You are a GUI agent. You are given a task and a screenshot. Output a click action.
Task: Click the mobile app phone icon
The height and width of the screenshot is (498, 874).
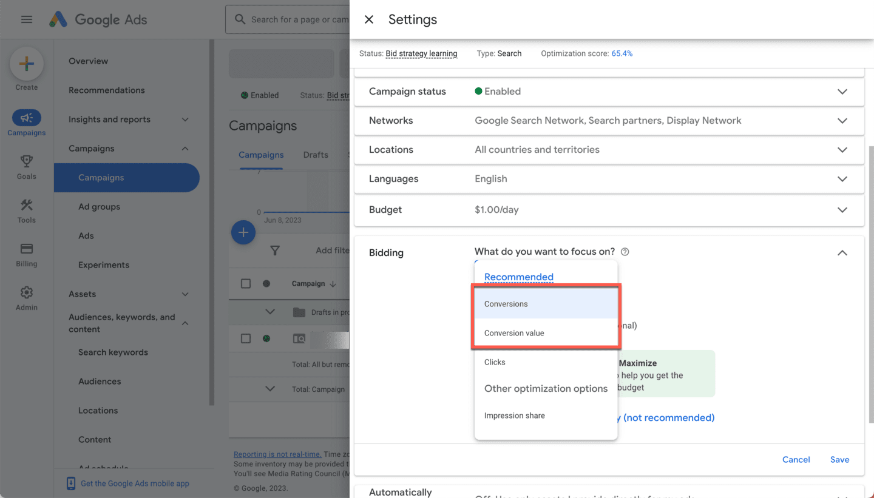click(71, 483)
